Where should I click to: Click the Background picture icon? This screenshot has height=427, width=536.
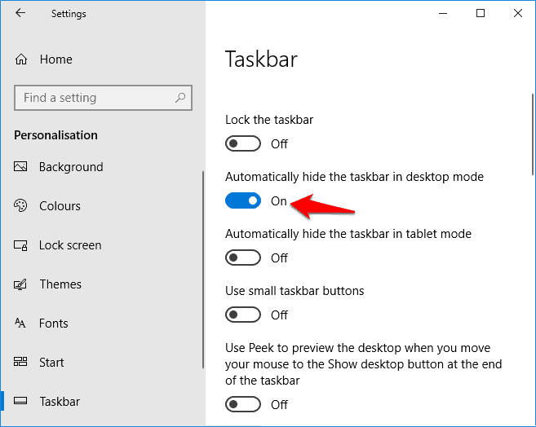(20, 166)
